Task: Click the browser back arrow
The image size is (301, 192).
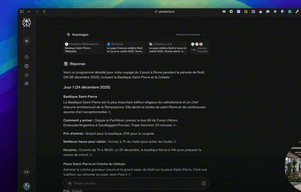Action: tap(29, 12)
